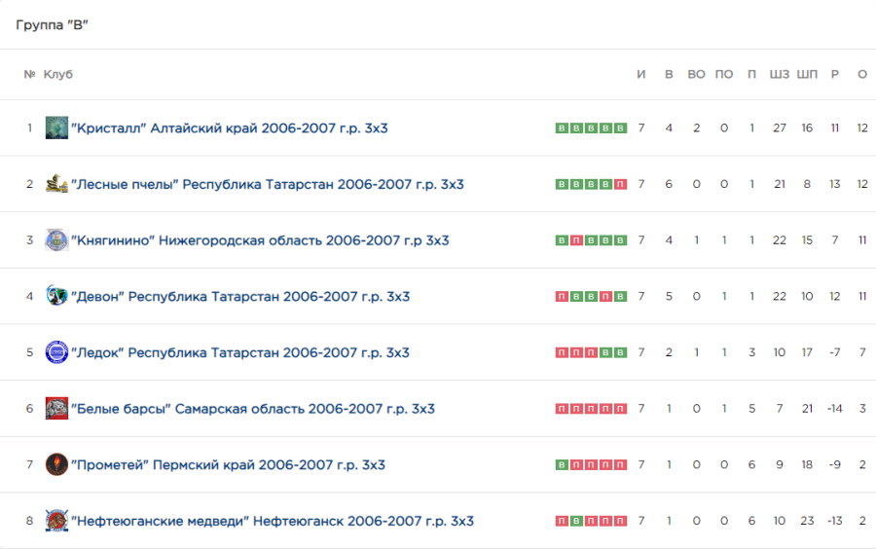Viewport: 876px width, 549px height.
Task: Click the Кристалл team logo icon
Action: (56, 128)
